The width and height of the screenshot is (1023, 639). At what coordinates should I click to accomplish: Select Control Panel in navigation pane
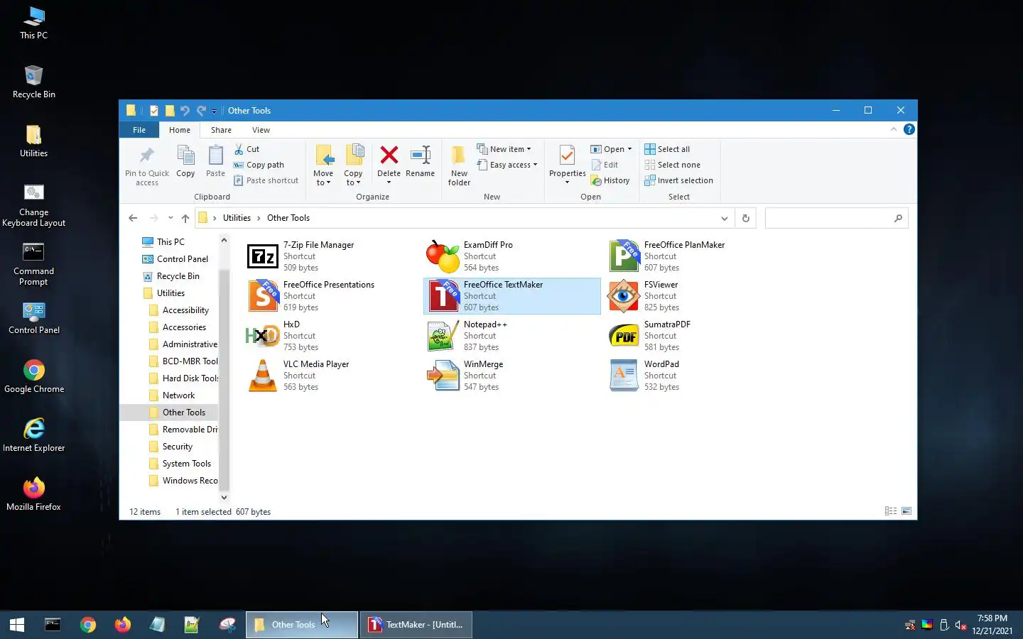(x=175, y=259)
